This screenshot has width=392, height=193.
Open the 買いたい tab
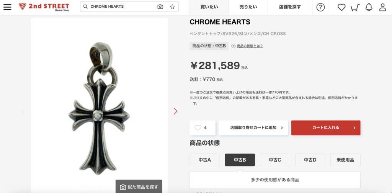pyautogui.click(x=209, y=7)
